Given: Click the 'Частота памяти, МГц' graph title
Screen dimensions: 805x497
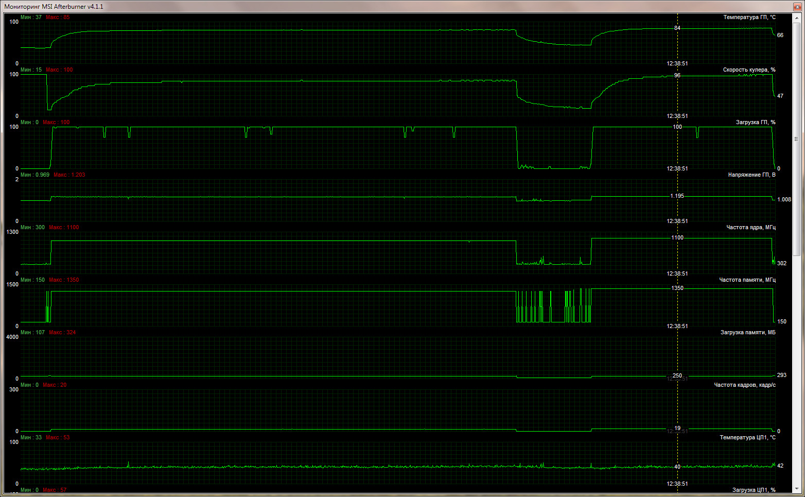Looking at the screenshot, I should point(747,280).
